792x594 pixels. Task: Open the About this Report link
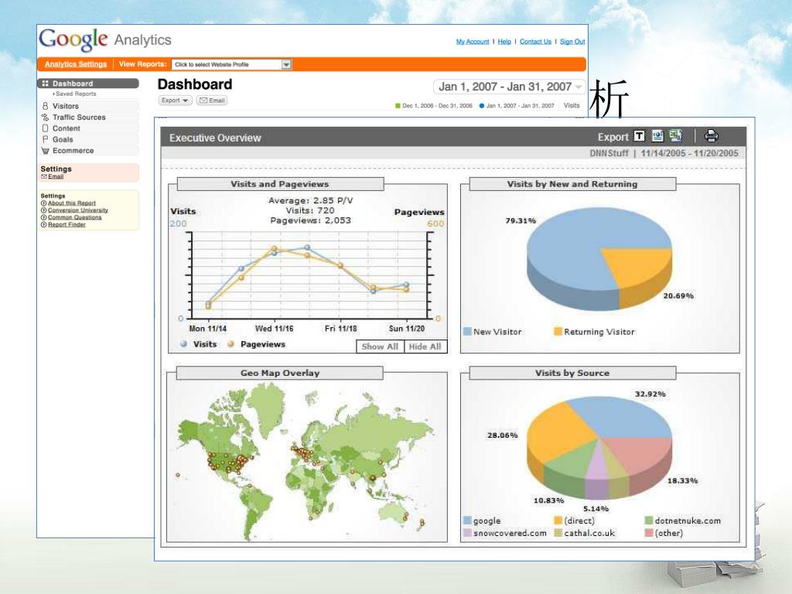(x=72, y=203)
